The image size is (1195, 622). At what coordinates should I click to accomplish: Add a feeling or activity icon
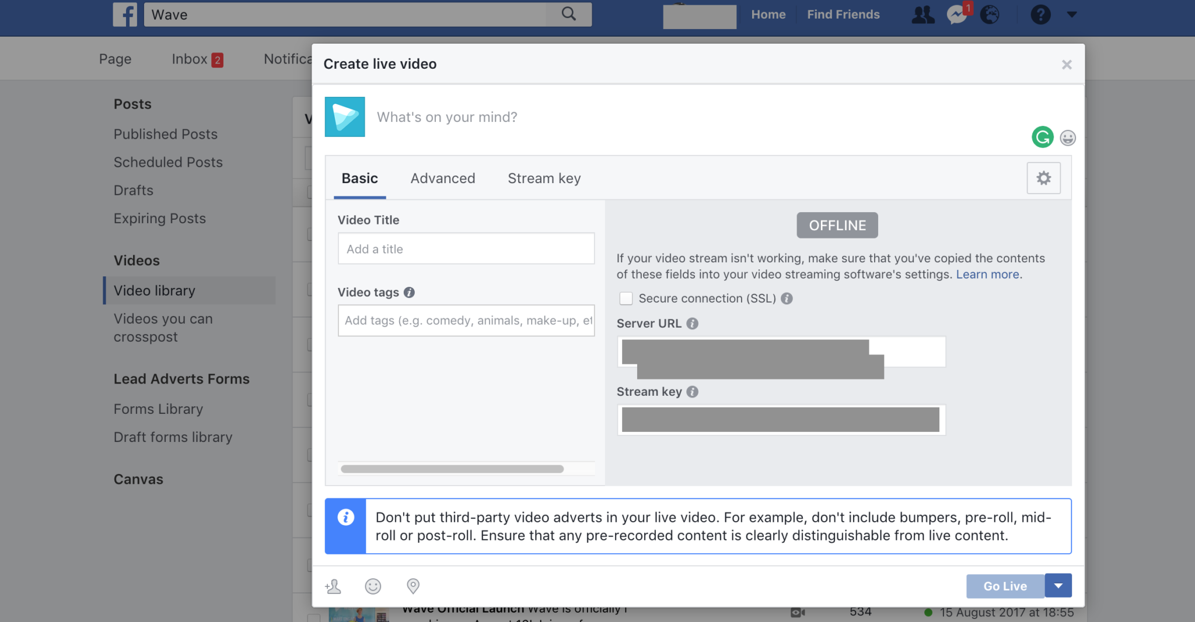point(373,586)
